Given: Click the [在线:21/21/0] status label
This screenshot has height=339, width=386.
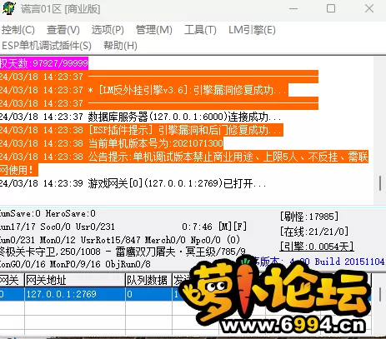Looking at the screenshot, I should tap(314, 232).
